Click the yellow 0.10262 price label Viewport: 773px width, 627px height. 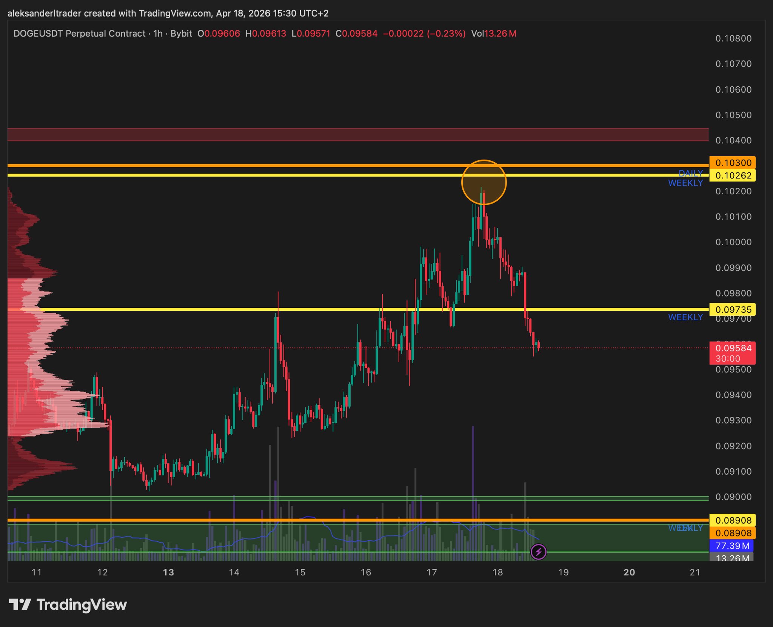point(732,175)
